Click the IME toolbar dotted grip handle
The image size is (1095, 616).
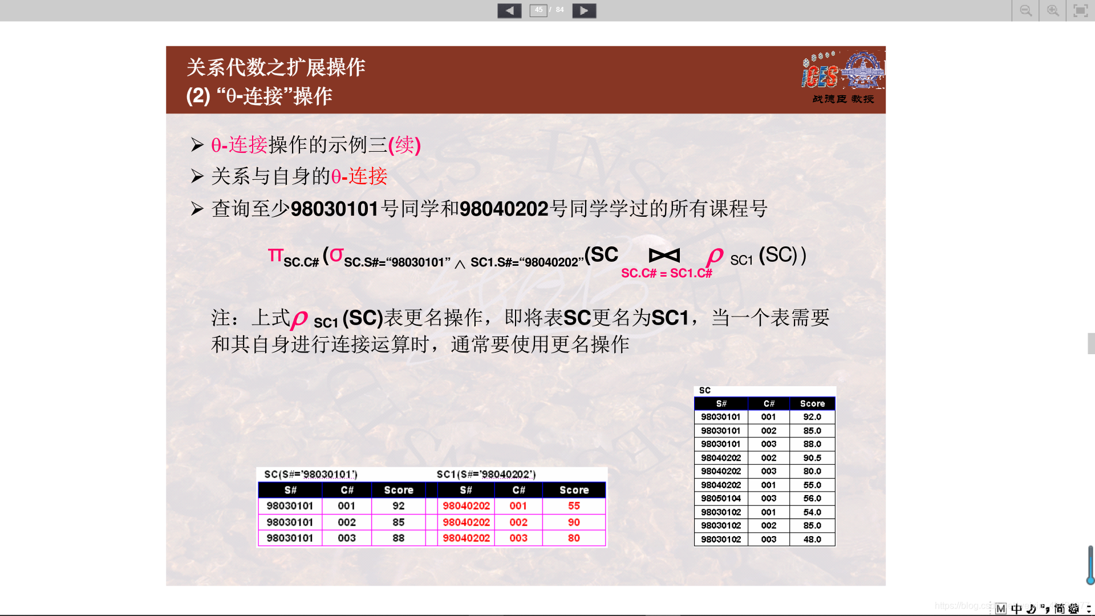(x=991, y=609)
